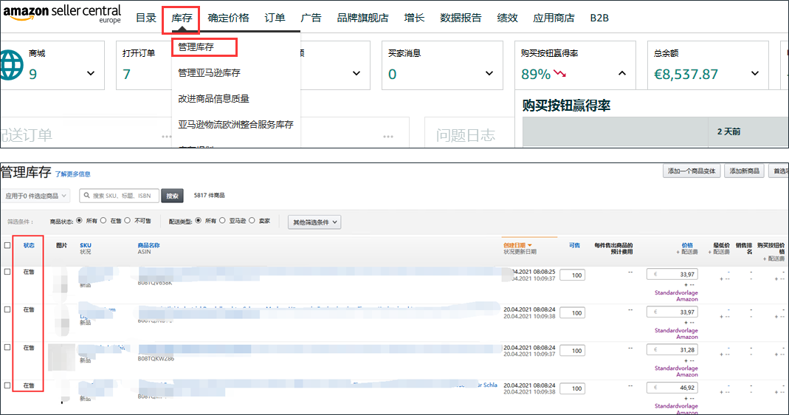Click the magnifier icon in SKU search box
The image size is (789, 415).
86,196
